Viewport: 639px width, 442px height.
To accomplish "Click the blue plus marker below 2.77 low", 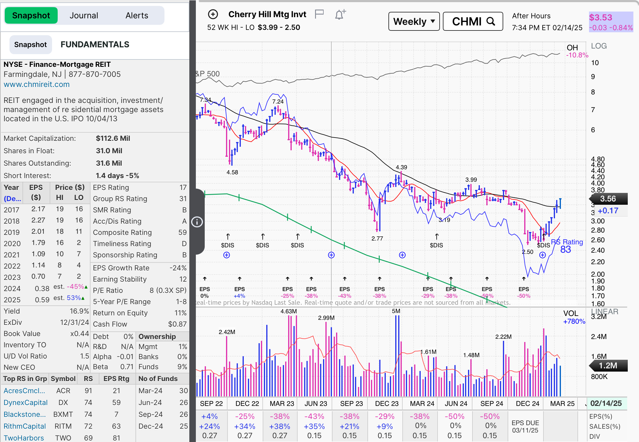I will point(402,255).
